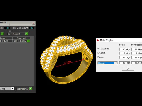Click the Post-Process column heading

coord(136,45)
